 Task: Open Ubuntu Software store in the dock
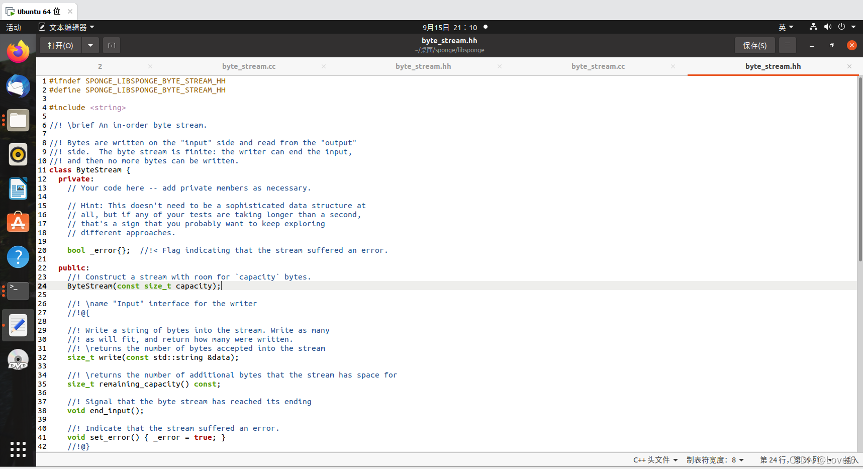[x=18, y=223]
